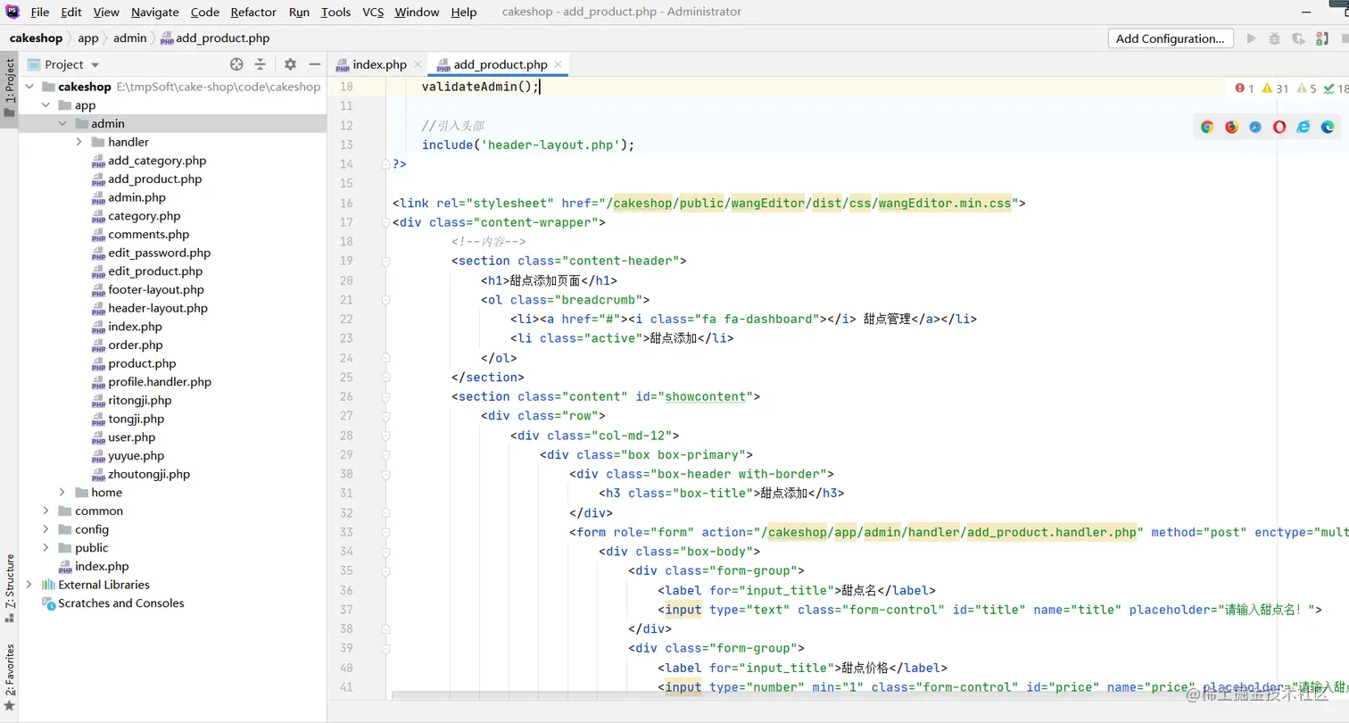Select yuyue.php in project tree

click(137, 456)
